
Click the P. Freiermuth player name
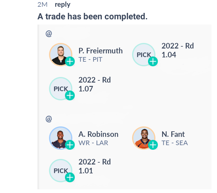101,51
